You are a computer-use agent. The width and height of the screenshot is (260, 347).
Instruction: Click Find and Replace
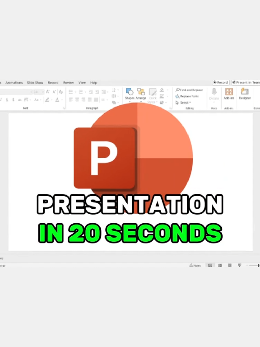[189, 90]
